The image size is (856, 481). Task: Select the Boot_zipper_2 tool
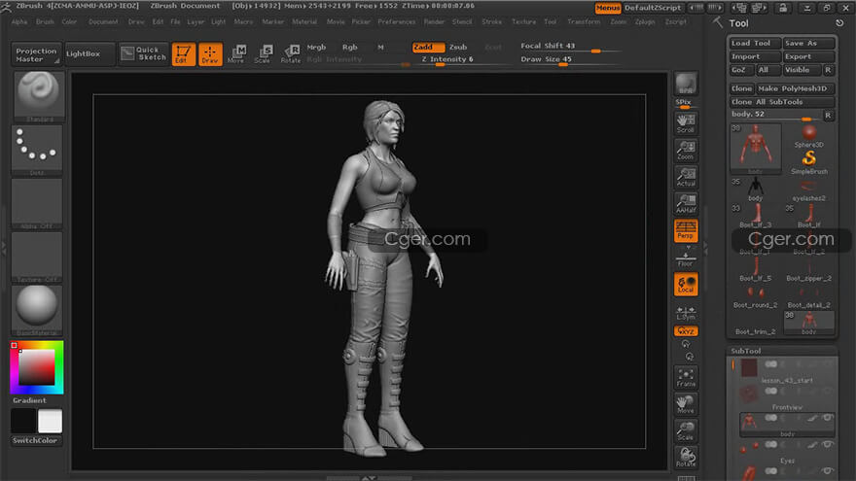[x=808, y=269]
